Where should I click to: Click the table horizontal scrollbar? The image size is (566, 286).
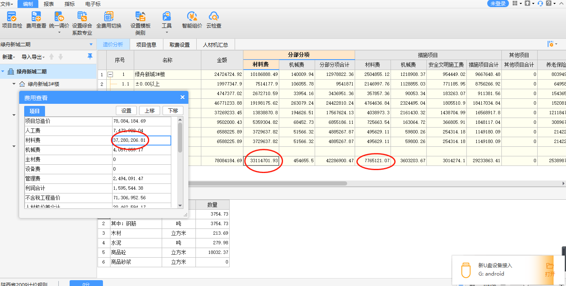[x=267, y=183]
